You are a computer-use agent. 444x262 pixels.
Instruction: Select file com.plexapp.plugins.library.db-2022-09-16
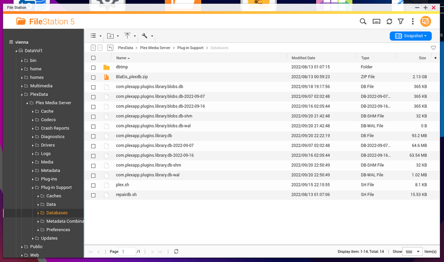click(x=154, y=156)
